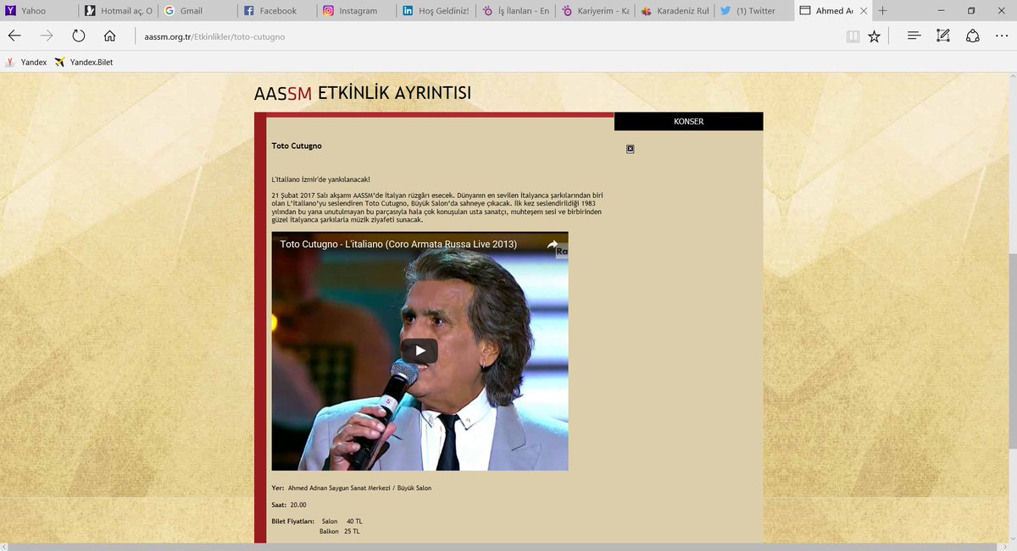Open the Settings and more menu
This screenshot has height=551, width=1017.
pos(1003,36)
